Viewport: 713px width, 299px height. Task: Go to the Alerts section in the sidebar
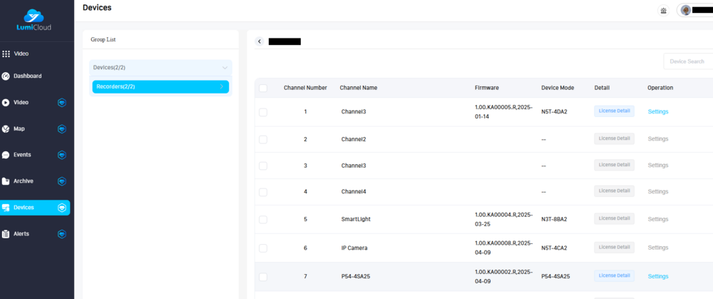tap(21, 234)
